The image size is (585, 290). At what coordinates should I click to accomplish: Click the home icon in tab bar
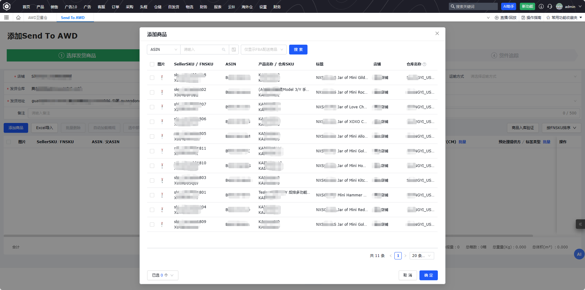pyautogui.click(x=18, y=18)
